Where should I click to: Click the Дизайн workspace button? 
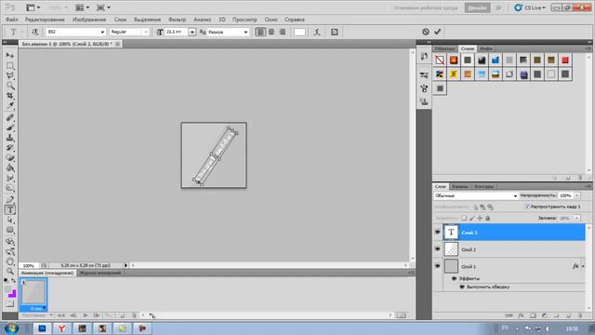[x=477, y=7]
